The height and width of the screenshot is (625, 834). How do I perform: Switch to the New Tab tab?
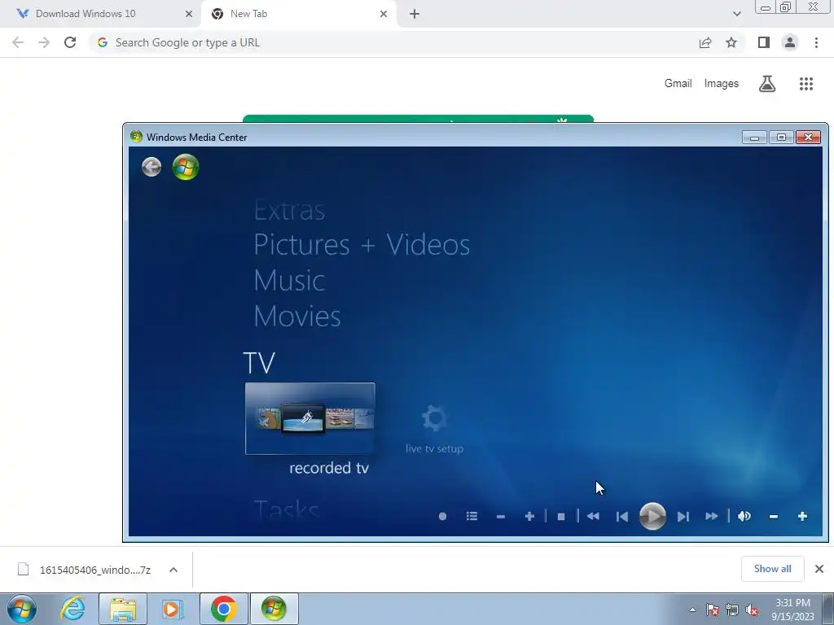click(298, 14)
